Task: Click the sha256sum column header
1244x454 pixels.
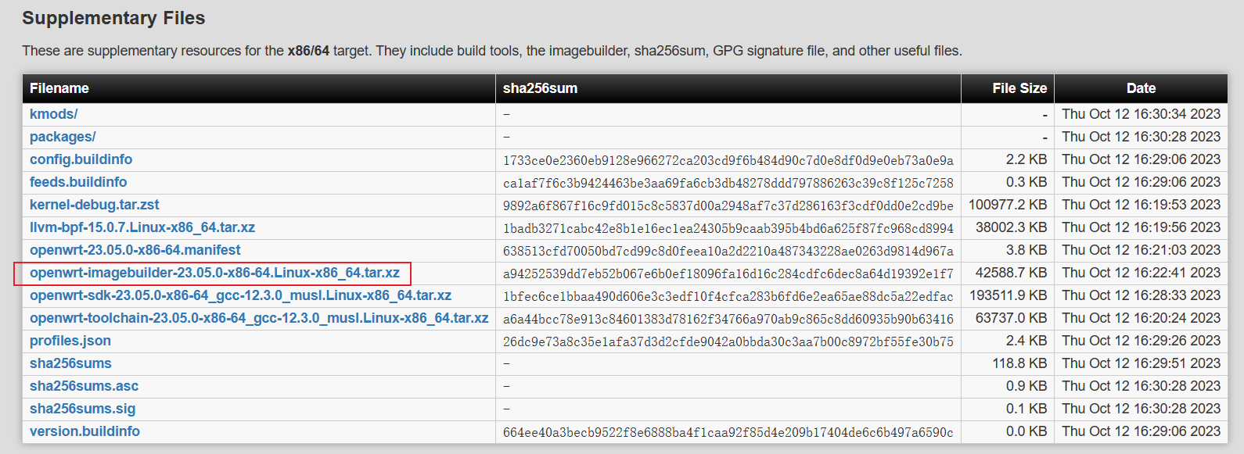Action: tap(540, 88)
